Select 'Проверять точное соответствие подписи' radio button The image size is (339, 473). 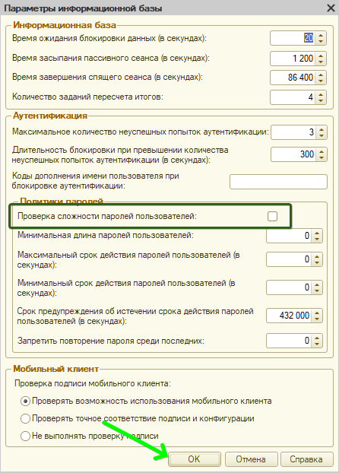tap(25, 419)
